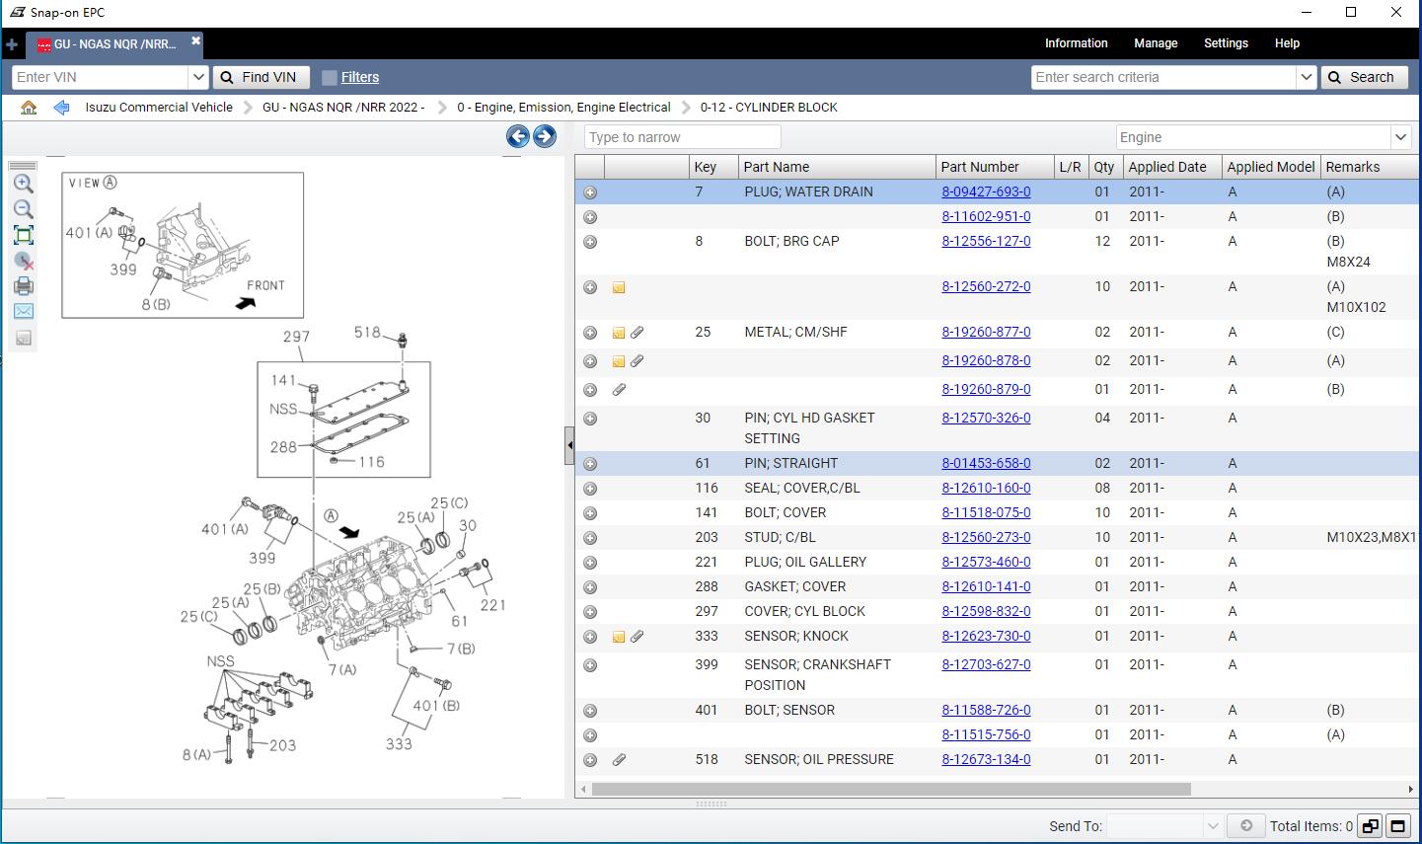Open the Send To dropdown
The image size is (1422, 844).
pos(1213,825)
